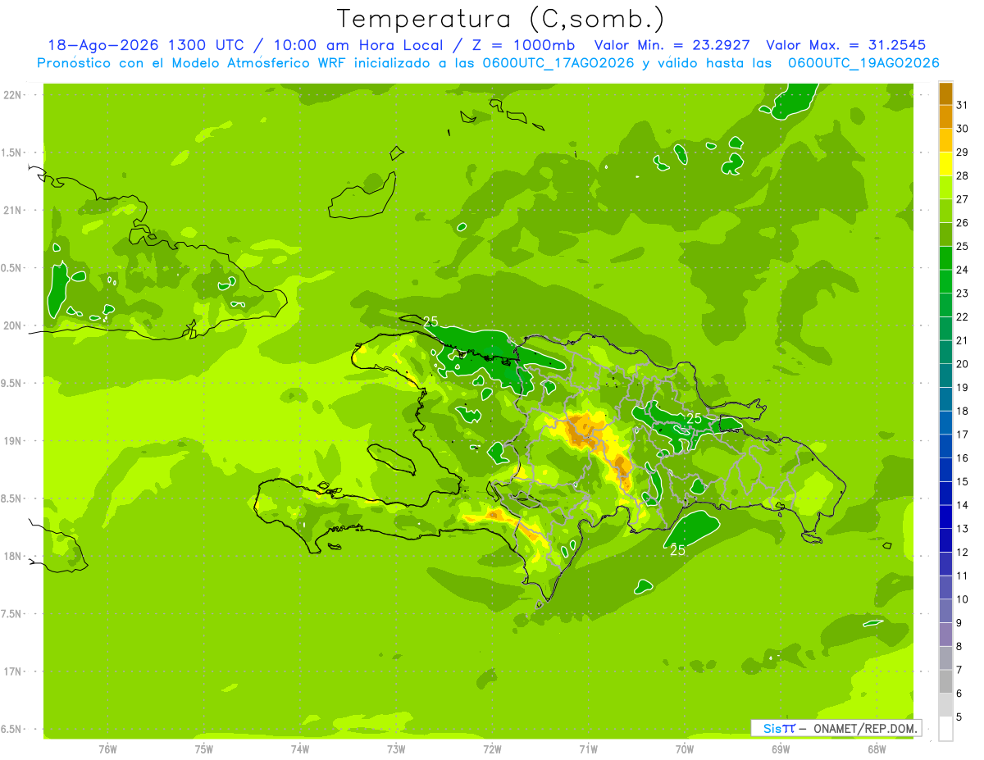984x760 pixels.
Task: Click the green legend swatch between 24 and 25
Action: click(x=945, y=258)
